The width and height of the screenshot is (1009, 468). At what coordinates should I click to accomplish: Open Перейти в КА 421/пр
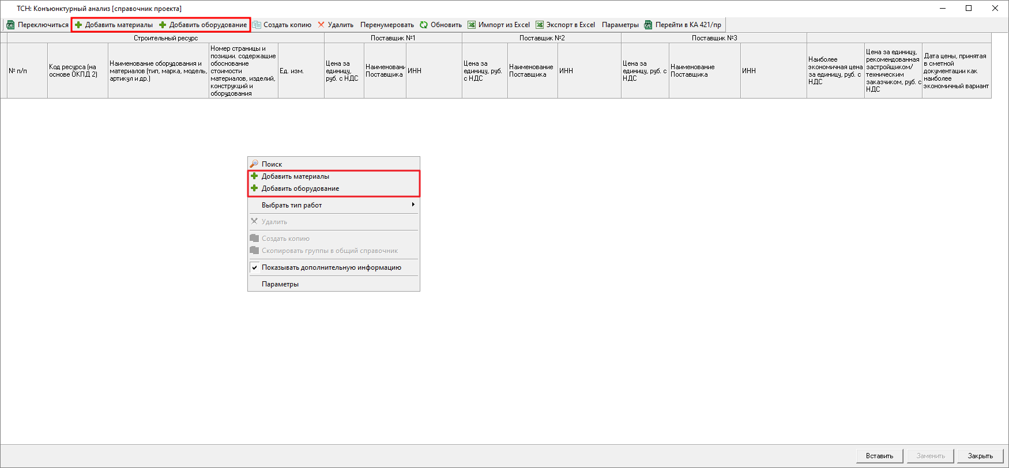click(x=683, y=25)
